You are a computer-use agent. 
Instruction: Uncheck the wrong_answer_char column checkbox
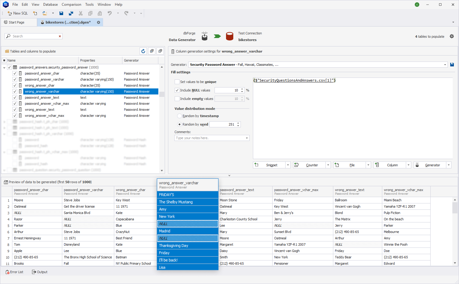pyautogui.click(x=15, y=86)
